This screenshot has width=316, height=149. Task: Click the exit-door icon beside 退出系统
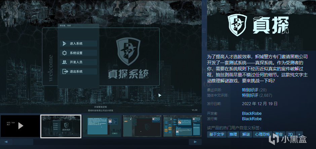65,72
